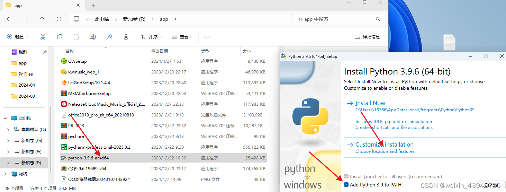This screenshot has width=506, height=192.
Task: Click the QQ浏览器截图 PNG file icon
Action: click(64, 179)
